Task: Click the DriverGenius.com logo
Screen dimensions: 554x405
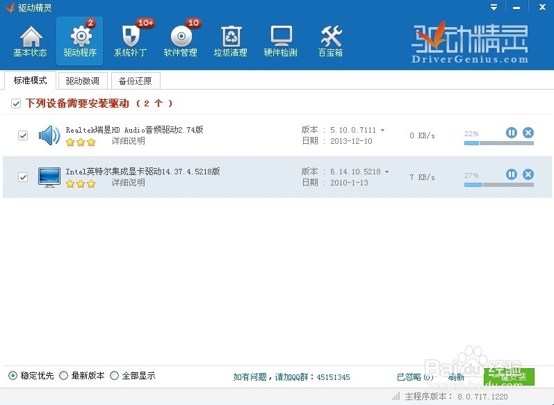Action: coord(470,44)
